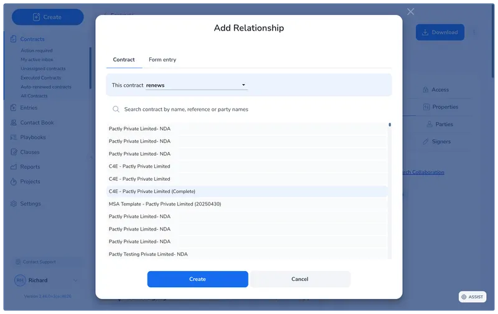Image resolution: width=498 pixels, height=314 pixels.
Task: Click the Create button in sidebar
Action: pyautogui.click(x=48, y=17)
